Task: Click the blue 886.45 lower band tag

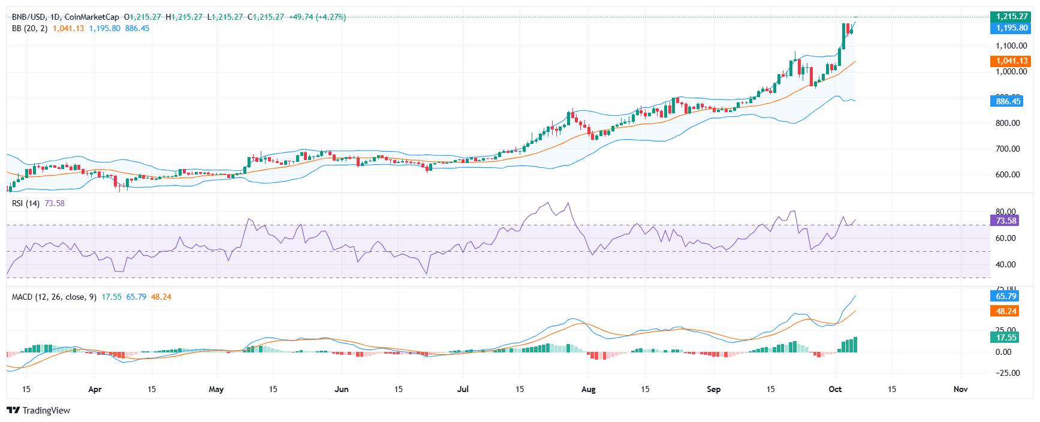Action: (1008, 101)
